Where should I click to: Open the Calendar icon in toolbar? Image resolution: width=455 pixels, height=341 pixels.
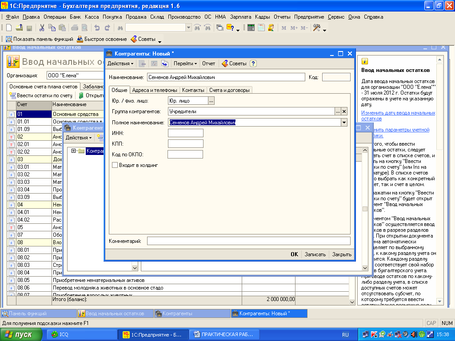coord(261,28)
